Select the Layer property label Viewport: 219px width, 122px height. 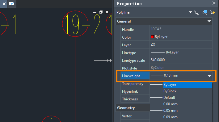click(x=126, y=45)
